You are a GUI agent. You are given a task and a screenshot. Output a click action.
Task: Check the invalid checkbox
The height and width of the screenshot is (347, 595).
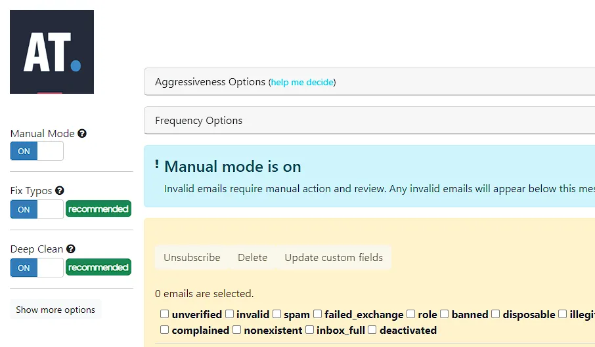tap(229, 314)
